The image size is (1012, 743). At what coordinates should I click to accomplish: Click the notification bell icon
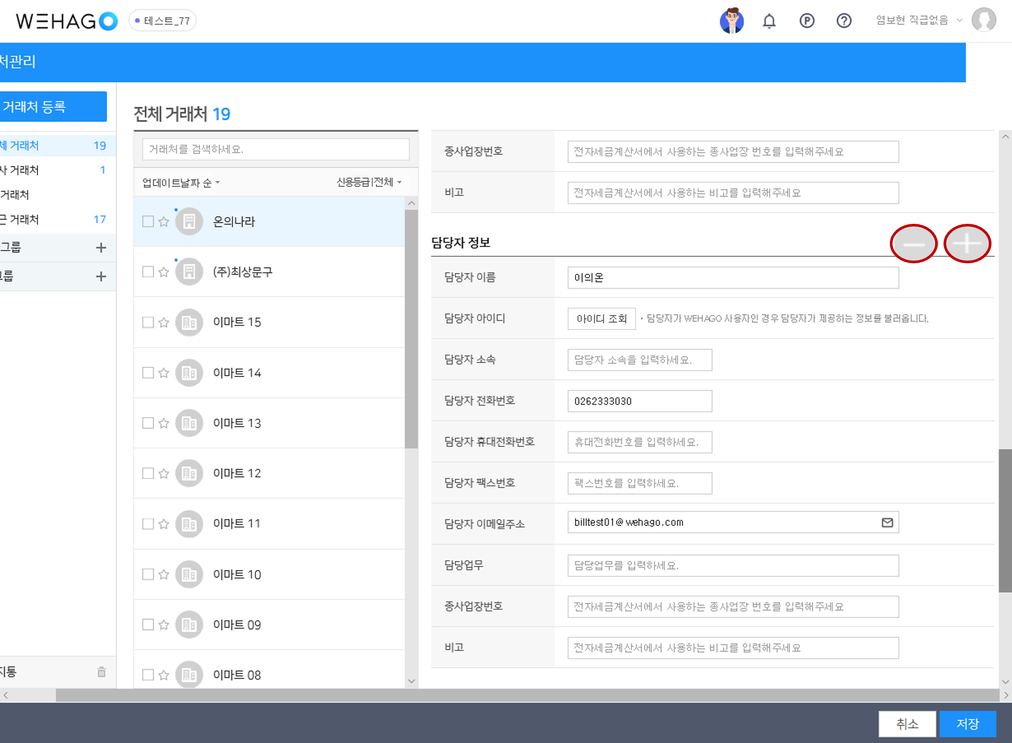click(769, 21)
